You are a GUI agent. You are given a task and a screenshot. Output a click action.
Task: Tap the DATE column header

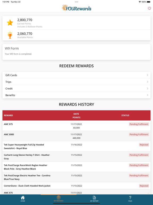[x=76, y=114]
